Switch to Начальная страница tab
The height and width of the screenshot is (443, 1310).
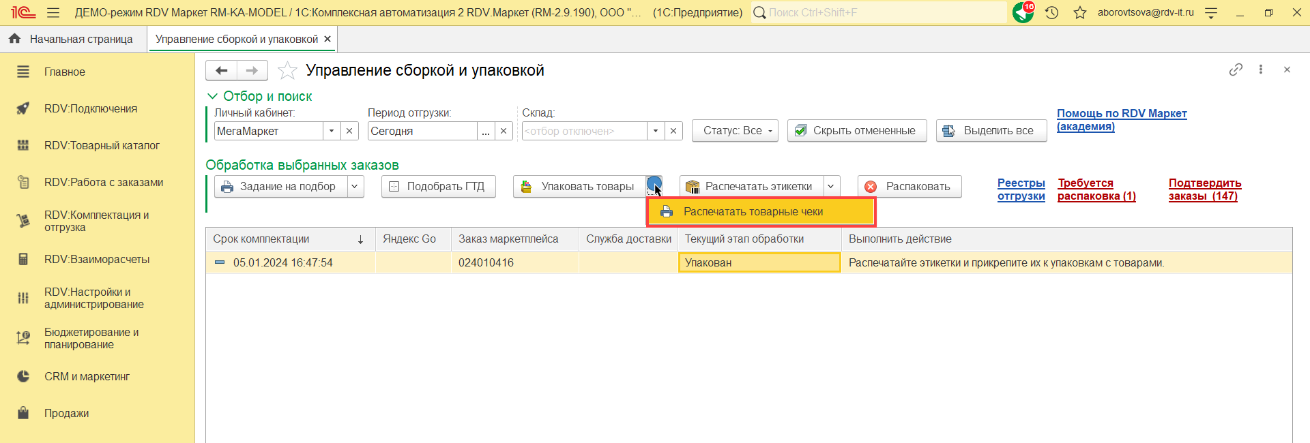click(x=73, y=39)
